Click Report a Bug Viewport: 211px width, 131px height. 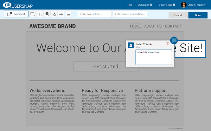coord(166,5)
